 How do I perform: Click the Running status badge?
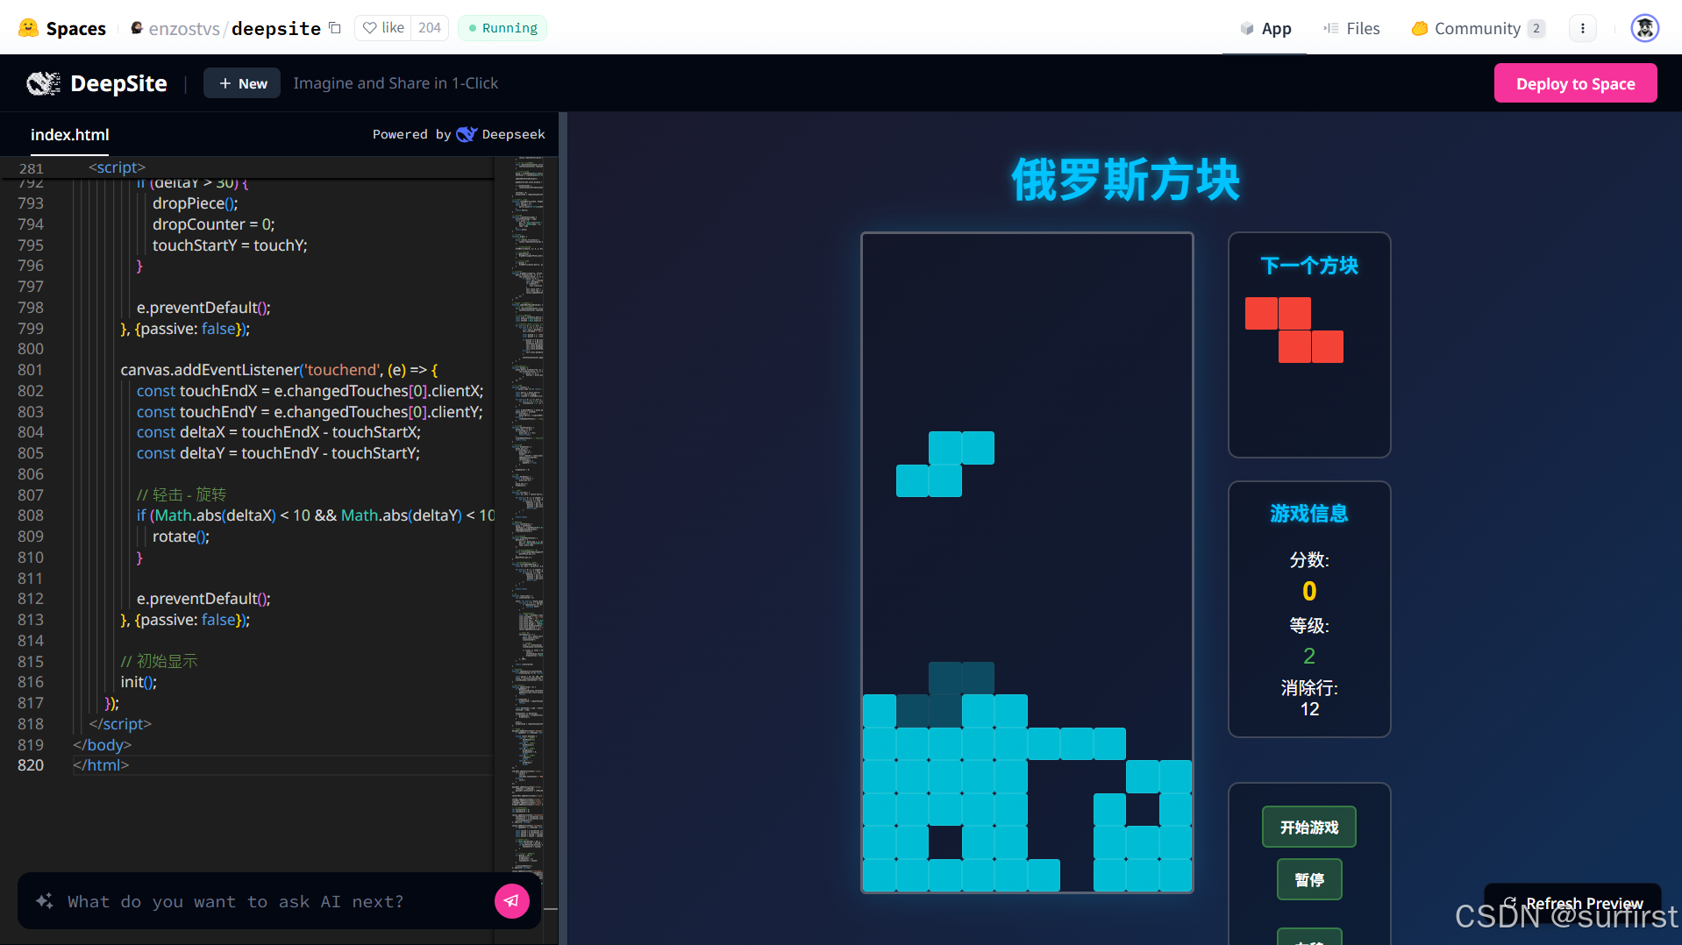click(x=502, y=28)
